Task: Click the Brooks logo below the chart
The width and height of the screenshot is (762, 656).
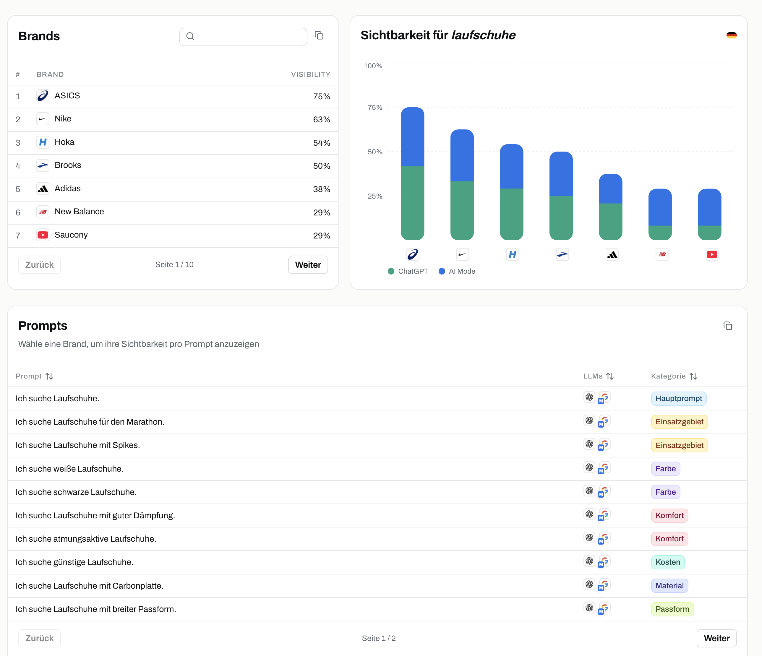Action: [x=562, y=254]
